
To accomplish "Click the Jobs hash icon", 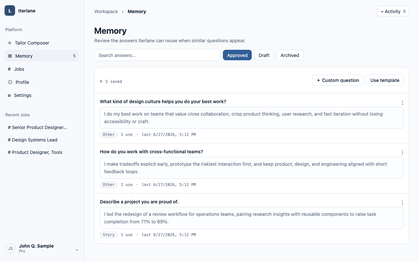I will [9, 69].
